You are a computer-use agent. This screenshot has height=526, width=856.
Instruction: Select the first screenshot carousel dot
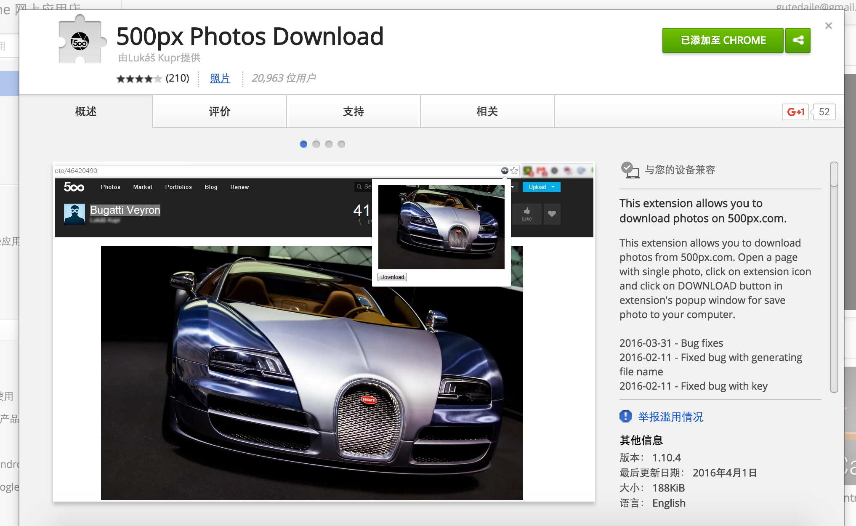coord(303,144)
